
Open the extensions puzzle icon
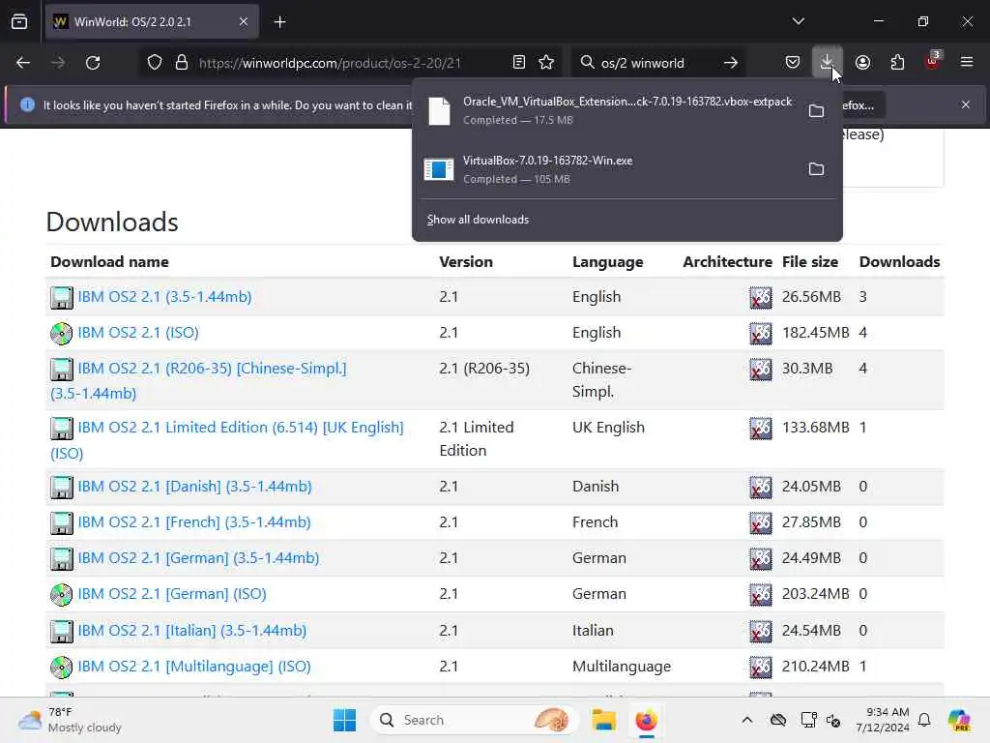tap(897, 63)
